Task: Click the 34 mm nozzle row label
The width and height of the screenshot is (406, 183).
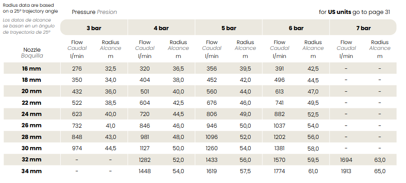Action: click(x=32, y=171)
